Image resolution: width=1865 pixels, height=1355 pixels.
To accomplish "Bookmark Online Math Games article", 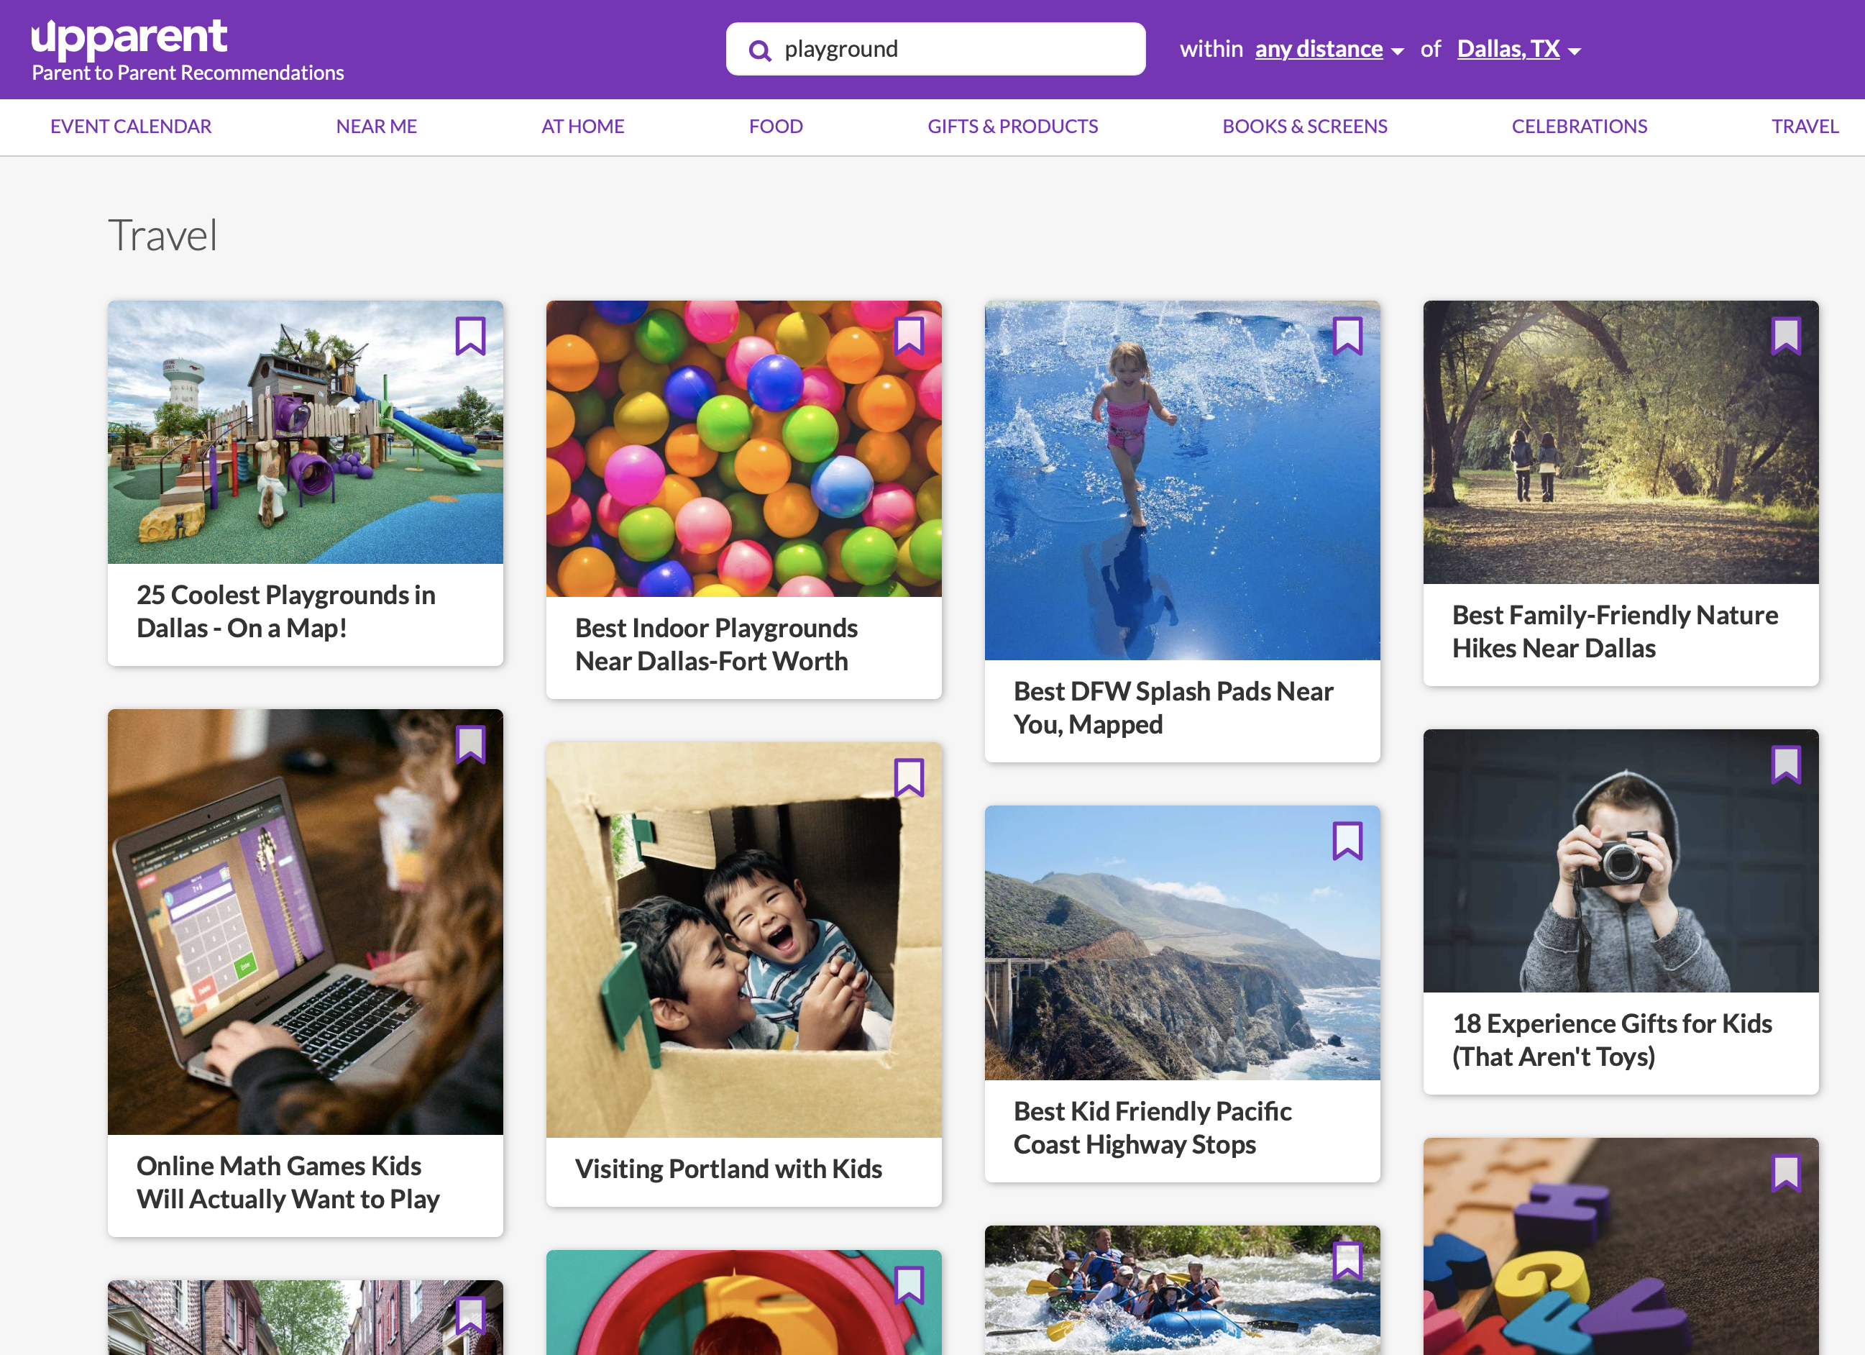I will click(x=470, y=744).
